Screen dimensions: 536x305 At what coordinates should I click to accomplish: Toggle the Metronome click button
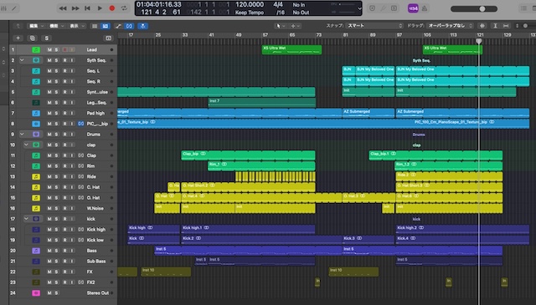[425, 8]
